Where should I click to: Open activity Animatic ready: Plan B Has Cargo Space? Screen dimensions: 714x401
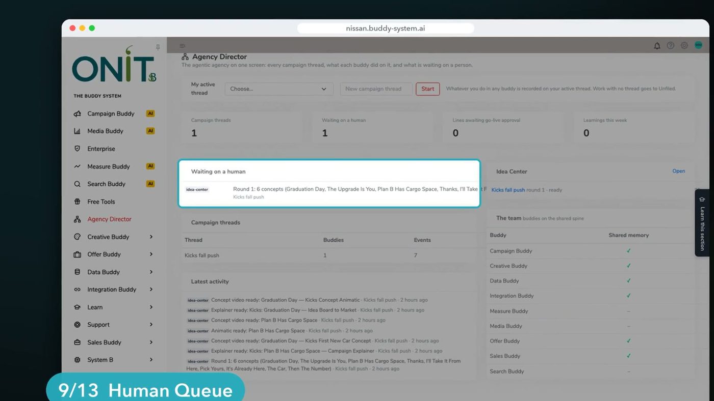tap(258, 331)
